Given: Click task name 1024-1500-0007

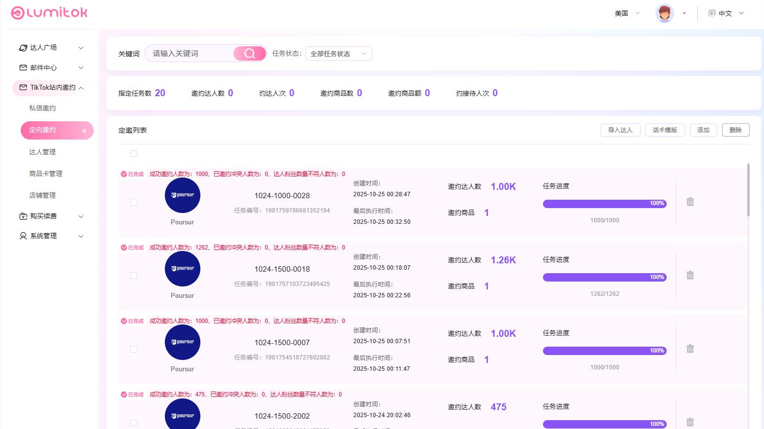Looking at the screenshot, I should coord(282,343).
